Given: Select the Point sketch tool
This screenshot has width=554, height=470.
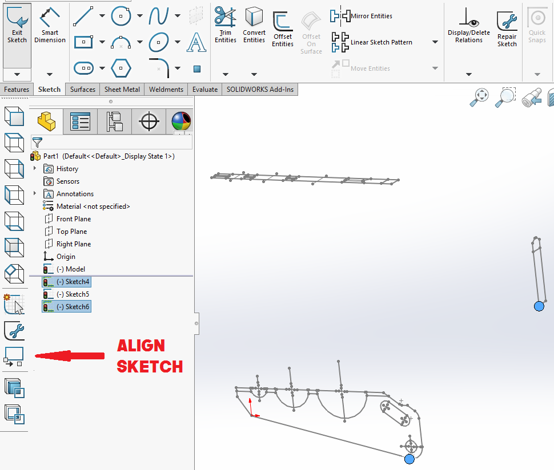Looking at the screenshot, I should 197,69.
